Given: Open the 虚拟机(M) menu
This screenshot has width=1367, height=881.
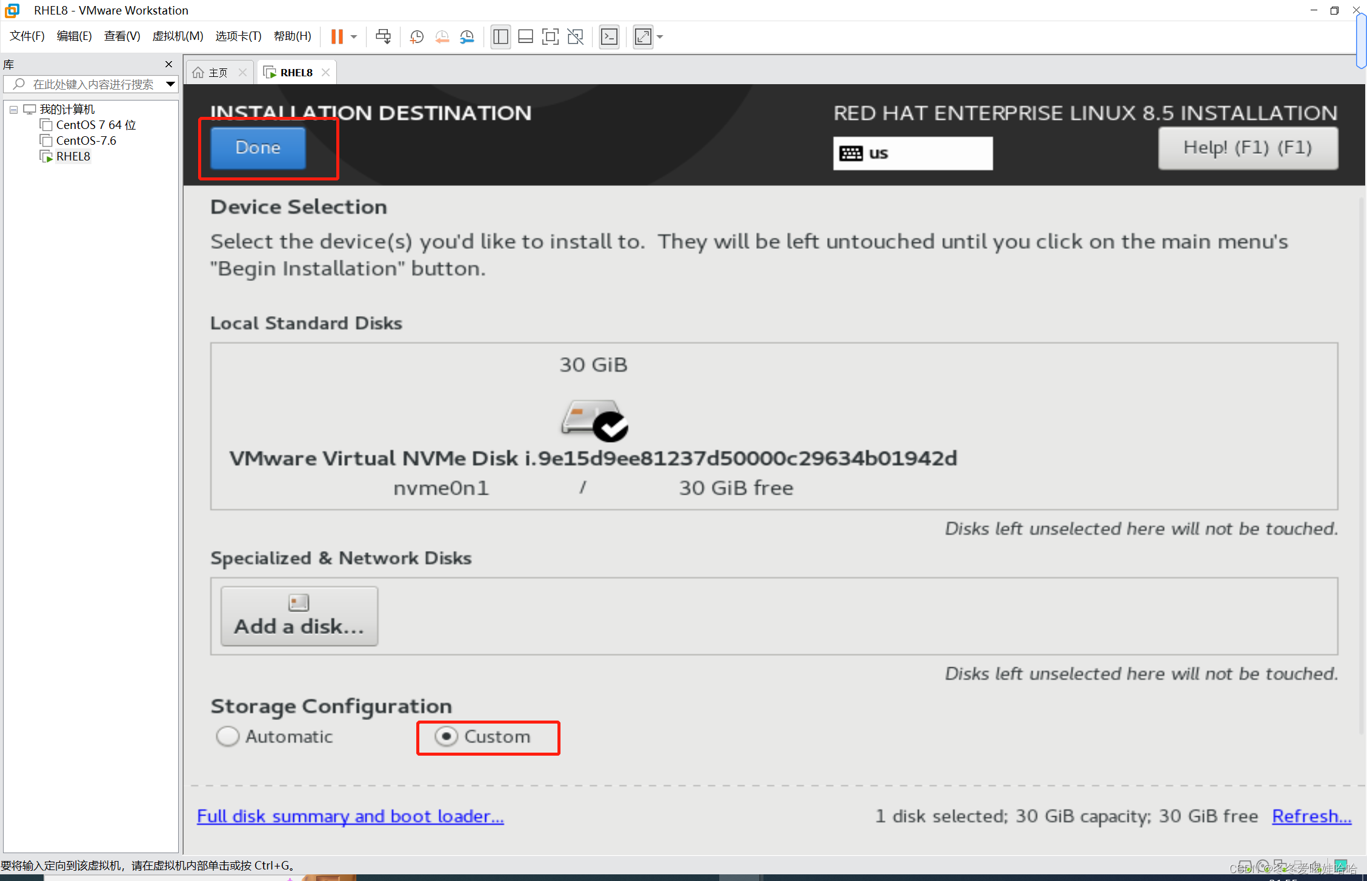Looking at the screenshot, I should pyautogui.click(x=178, y=36).
